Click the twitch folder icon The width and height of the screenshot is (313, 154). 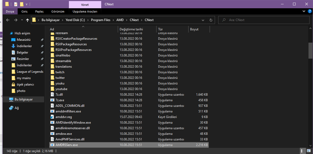tap(52, 72)
